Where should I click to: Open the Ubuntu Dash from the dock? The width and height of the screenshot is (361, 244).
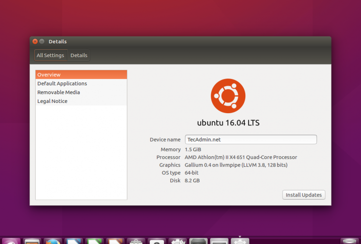(x=11, y=241)
